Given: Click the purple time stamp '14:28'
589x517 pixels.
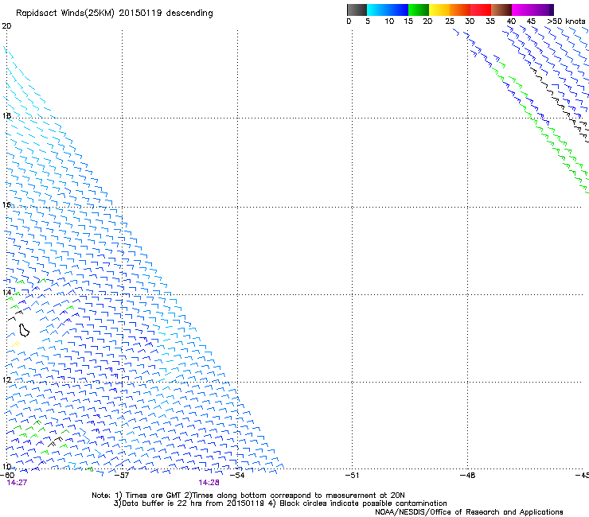Looking at the screenshot, I should 209,483.
